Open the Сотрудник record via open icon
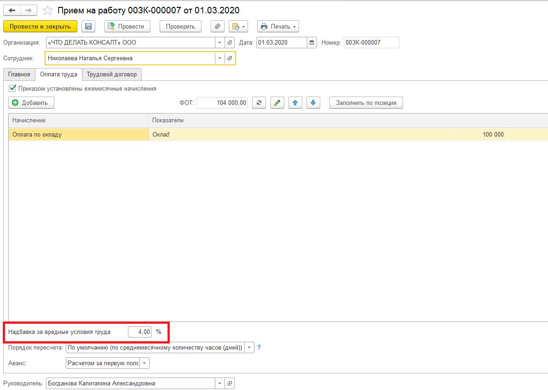This screenshot has width=548, height=390. click(x=230, y=58)
